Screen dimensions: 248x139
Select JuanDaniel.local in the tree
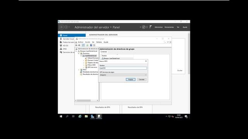91,56
